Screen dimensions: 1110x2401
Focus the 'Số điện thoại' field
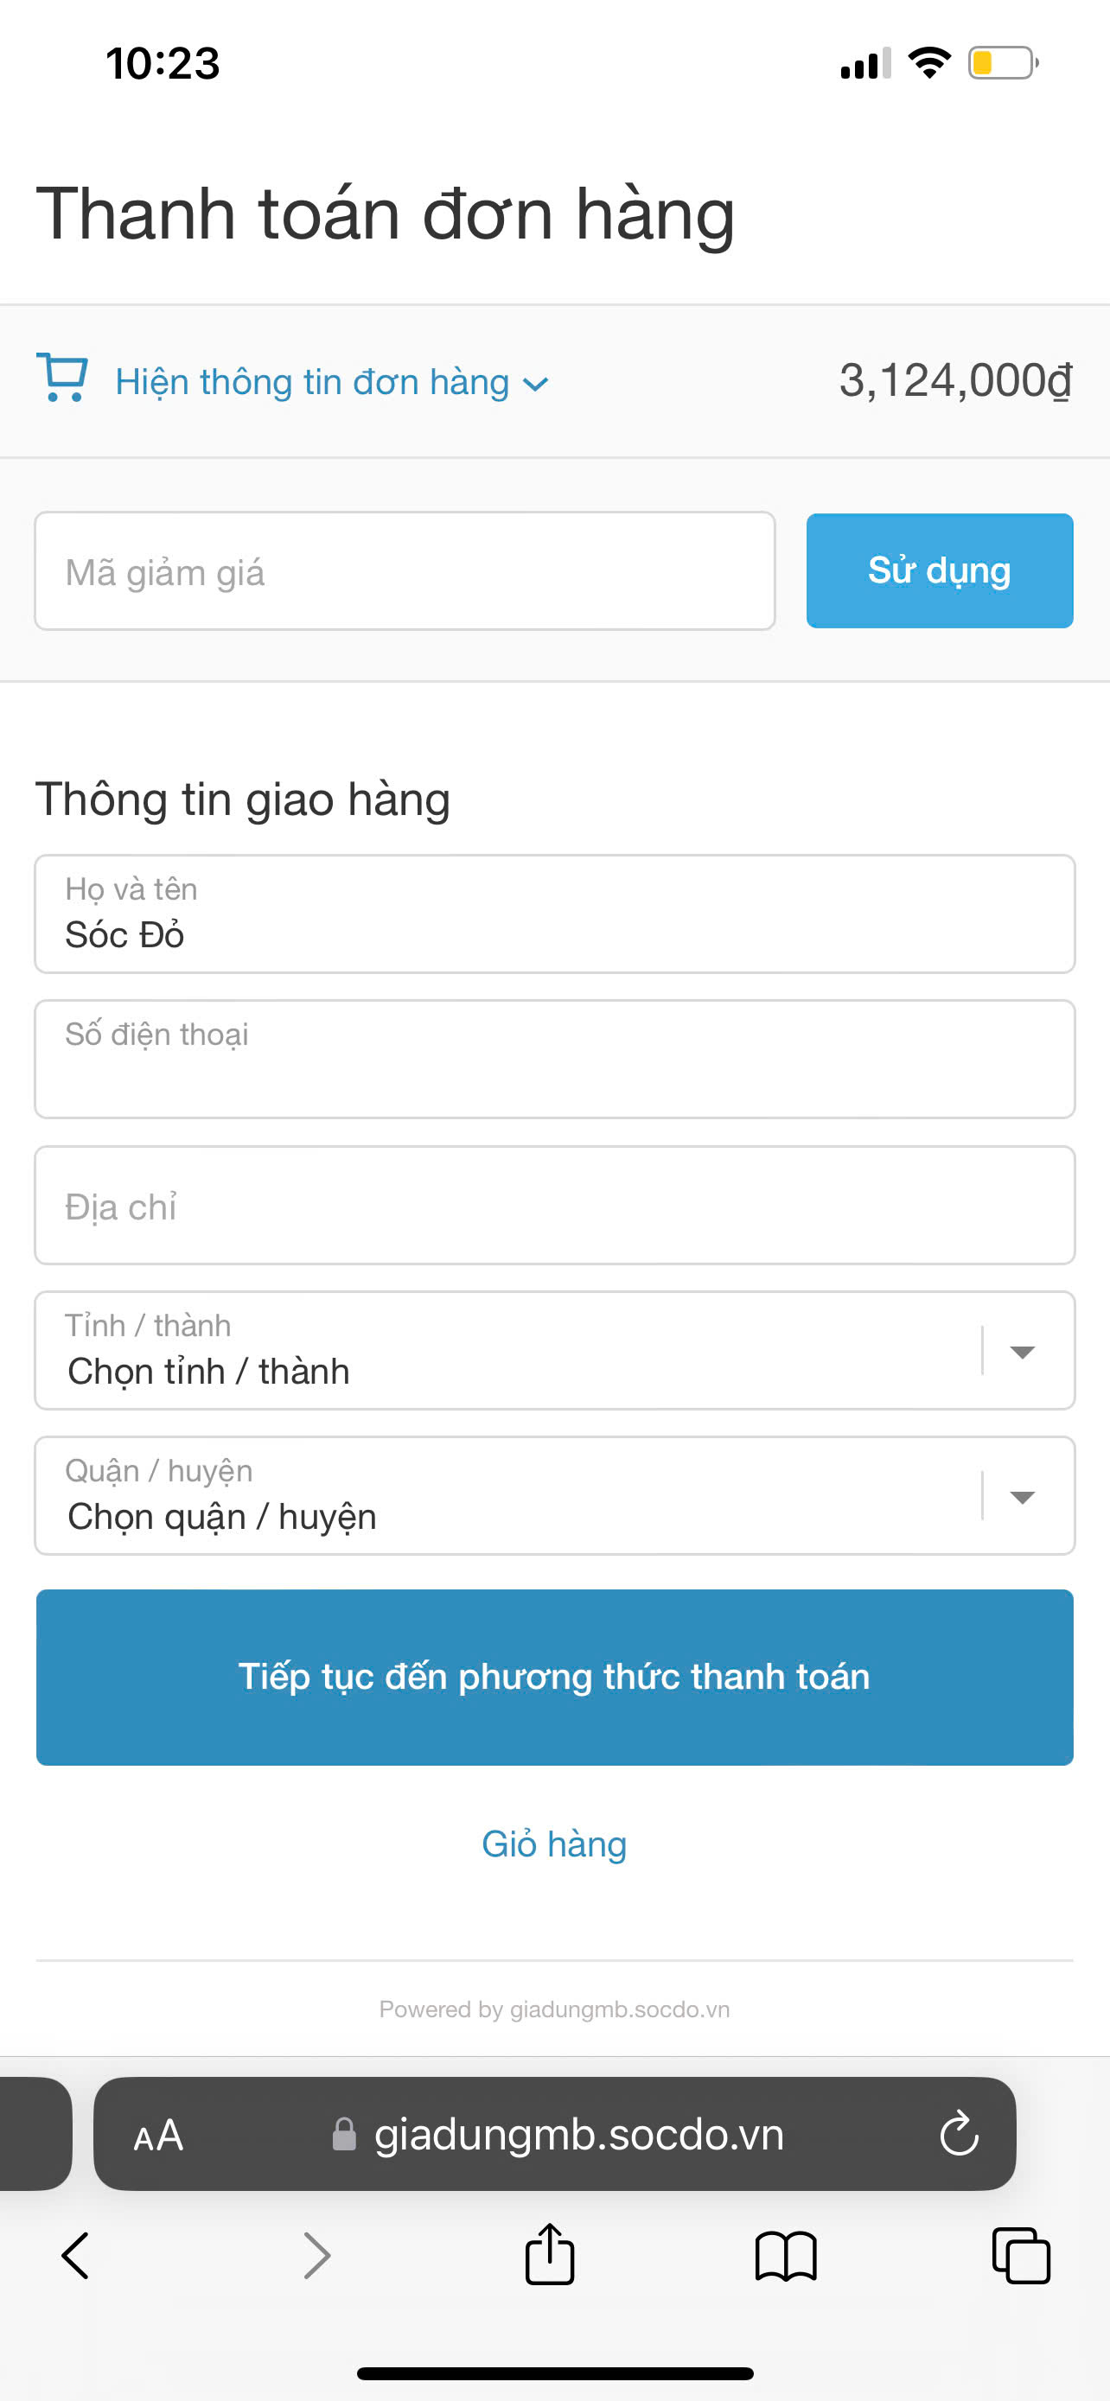point(554,1060)
